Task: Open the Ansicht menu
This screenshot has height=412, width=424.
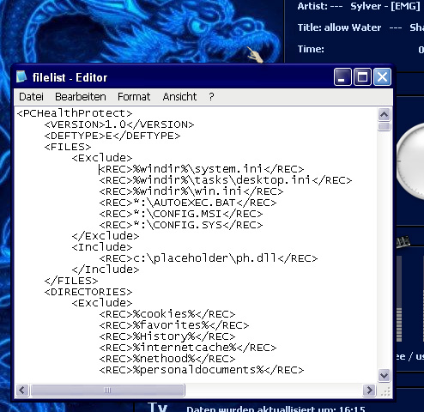Action: 179,97
